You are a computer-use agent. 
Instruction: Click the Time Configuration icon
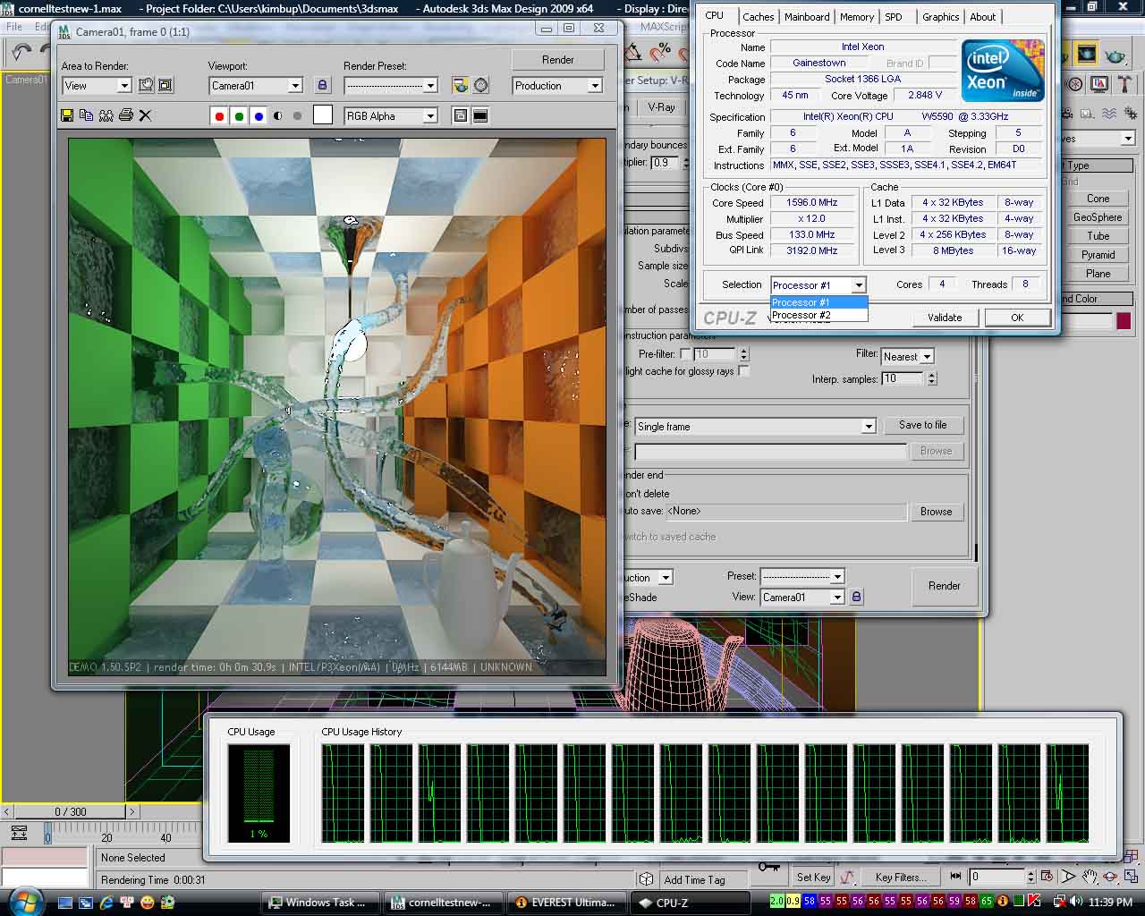click(x=1047, y=878)
